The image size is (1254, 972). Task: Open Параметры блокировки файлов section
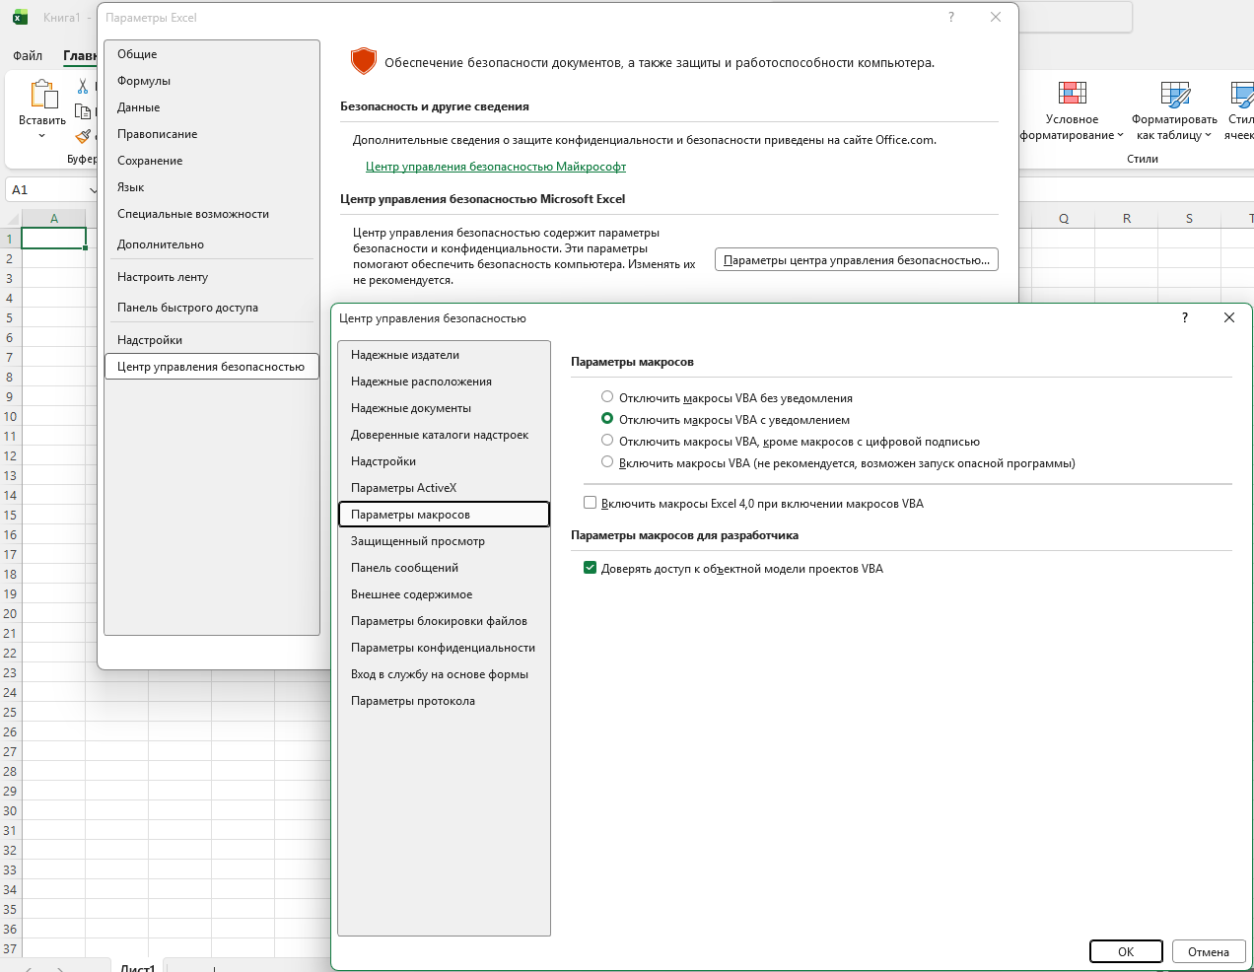coord(444,621)
